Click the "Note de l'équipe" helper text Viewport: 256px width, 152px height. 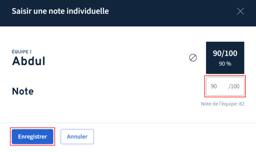coord(218,104)
